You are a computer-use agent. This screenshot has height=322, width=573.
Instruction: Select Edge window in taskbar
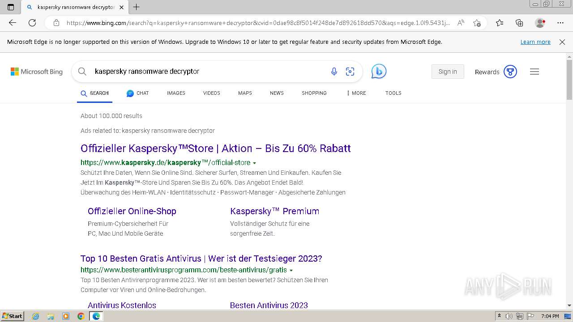click(x=96, y=316)
